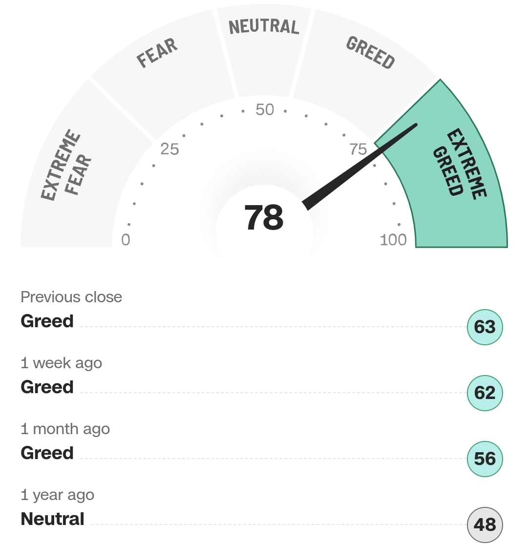
Task: Click the 100 mark on the gauge scale
Action: tap(393, 240)
